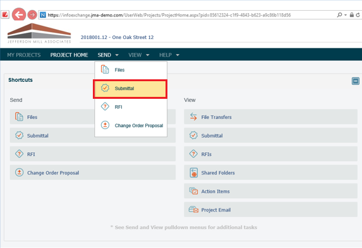Viewport: 362px width, 248px height.
Task: Click the blue N site icon in address bar
Action: click(43, 15)
